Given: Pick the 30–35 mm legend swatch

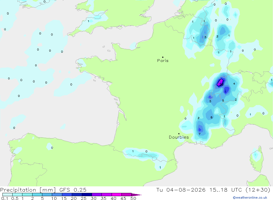Looking at the screenshot, I should (x=97, y=195).
